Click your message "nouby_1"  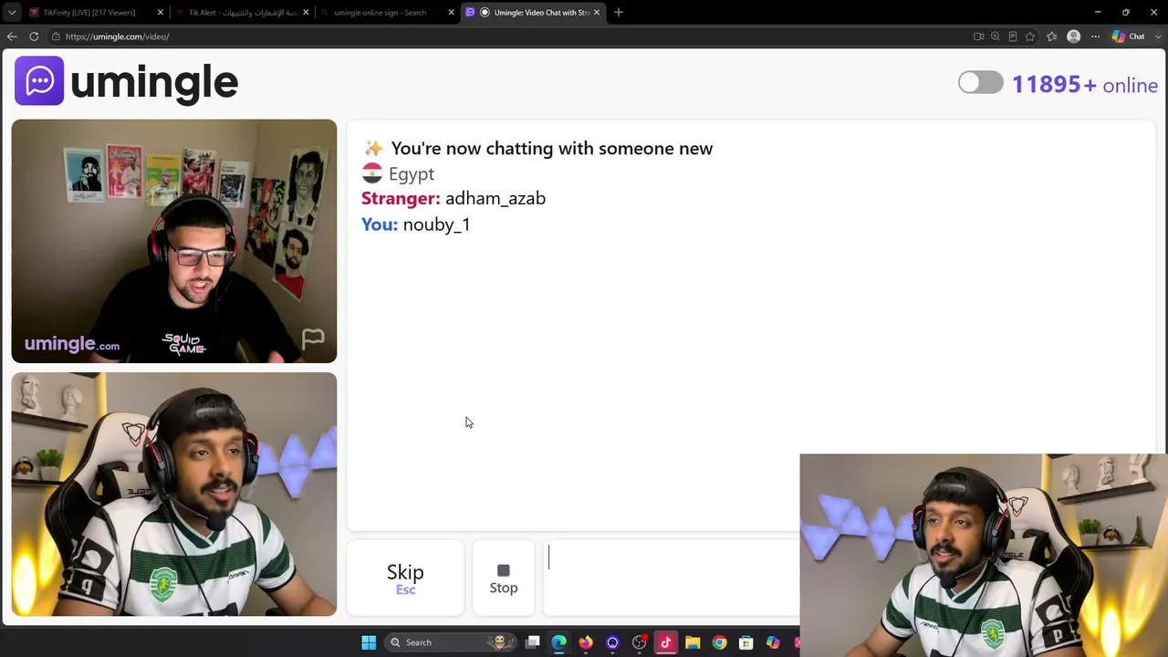click(x=437, y=224)
